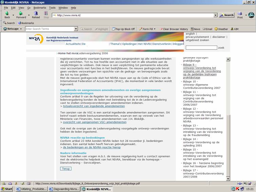Open the File menu
The height and width of the screenshot is (192, 256).
click(6, 8)
